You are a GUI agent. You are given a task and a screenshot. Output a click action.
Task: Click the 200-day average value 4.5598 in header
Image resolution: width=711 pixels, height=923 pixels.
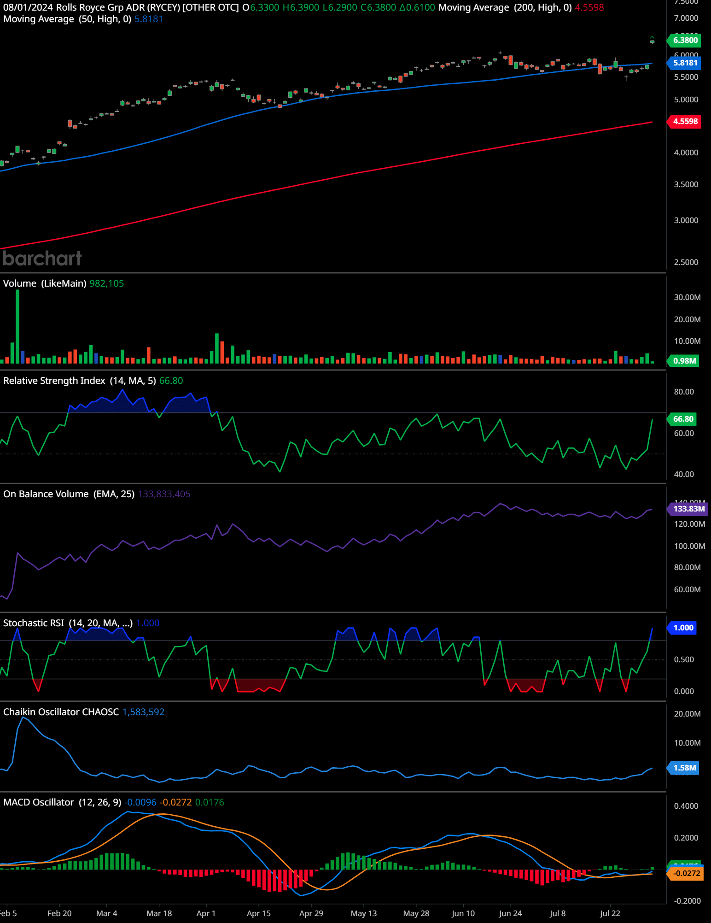click(589, 7)
